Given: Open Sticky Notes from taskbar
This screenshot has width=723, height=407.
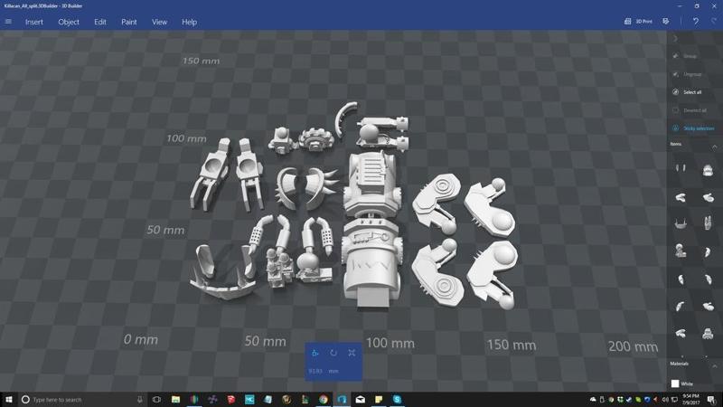Looking at the screenshot, I should click(379, 399).
